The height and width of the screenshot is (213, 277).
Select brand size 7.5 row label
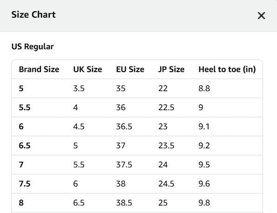[25, 184]
